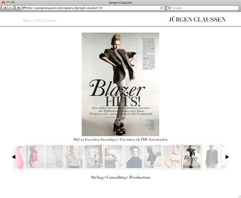Click the plus add bookmark button

pyautogui.click(x=18, y=8)
